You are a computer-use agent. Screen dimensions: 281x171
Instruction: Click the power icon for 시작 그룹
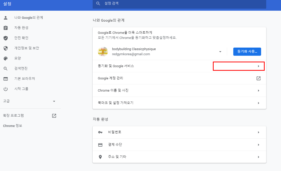pyautogui.click(x=6, y=89)
